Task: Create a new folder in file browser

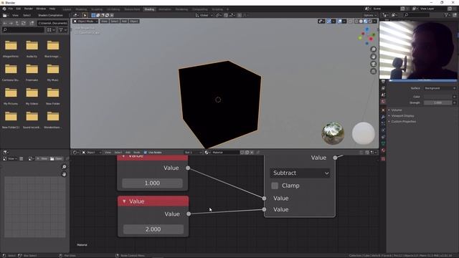Action: click(x=32, y=23)
